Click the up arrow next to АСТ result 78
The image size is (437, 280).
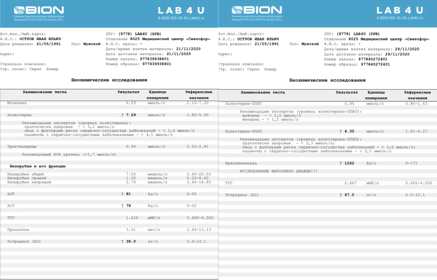[x=122, y=206]
